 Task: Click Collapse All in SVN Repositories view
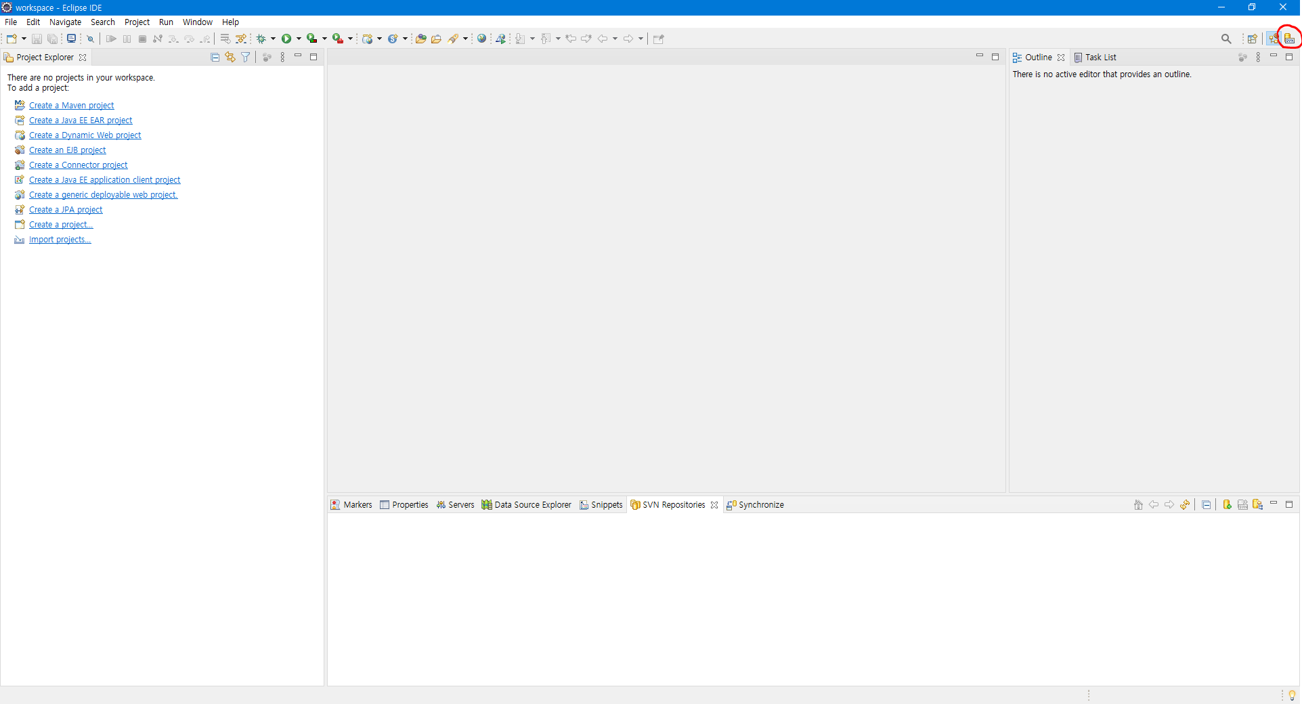tap(1207, 504)
